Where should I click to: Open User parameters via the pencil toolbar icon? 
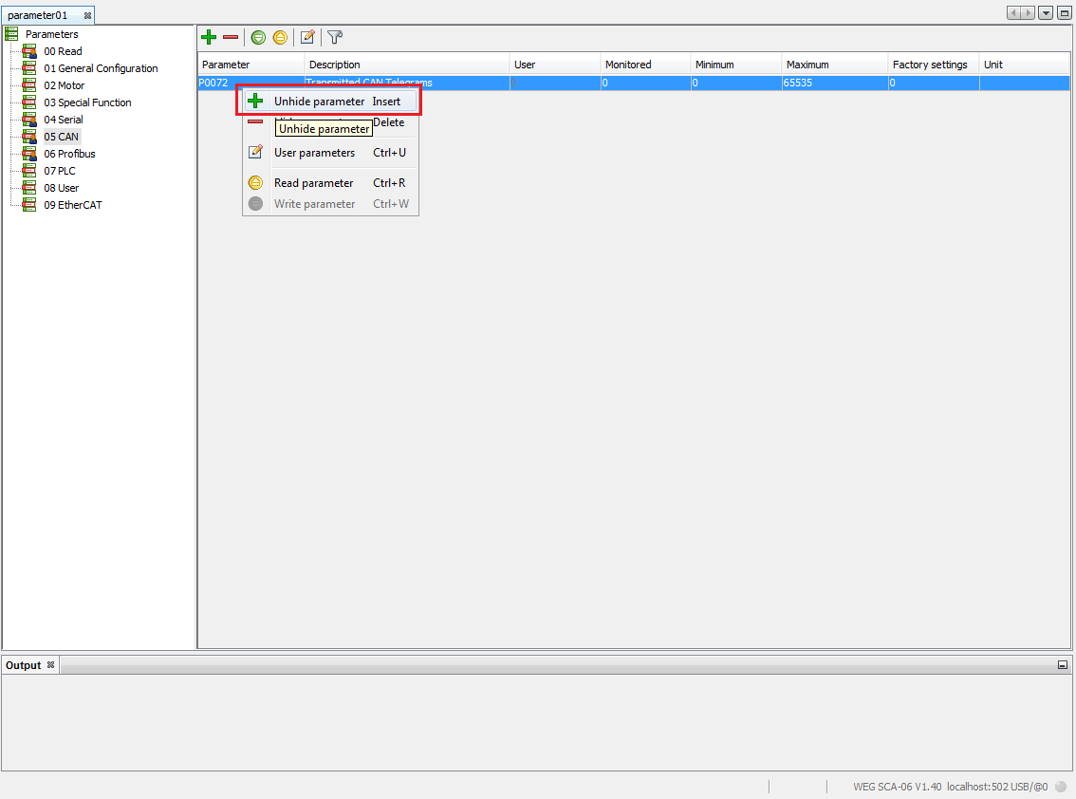click(x=306, y=37)
